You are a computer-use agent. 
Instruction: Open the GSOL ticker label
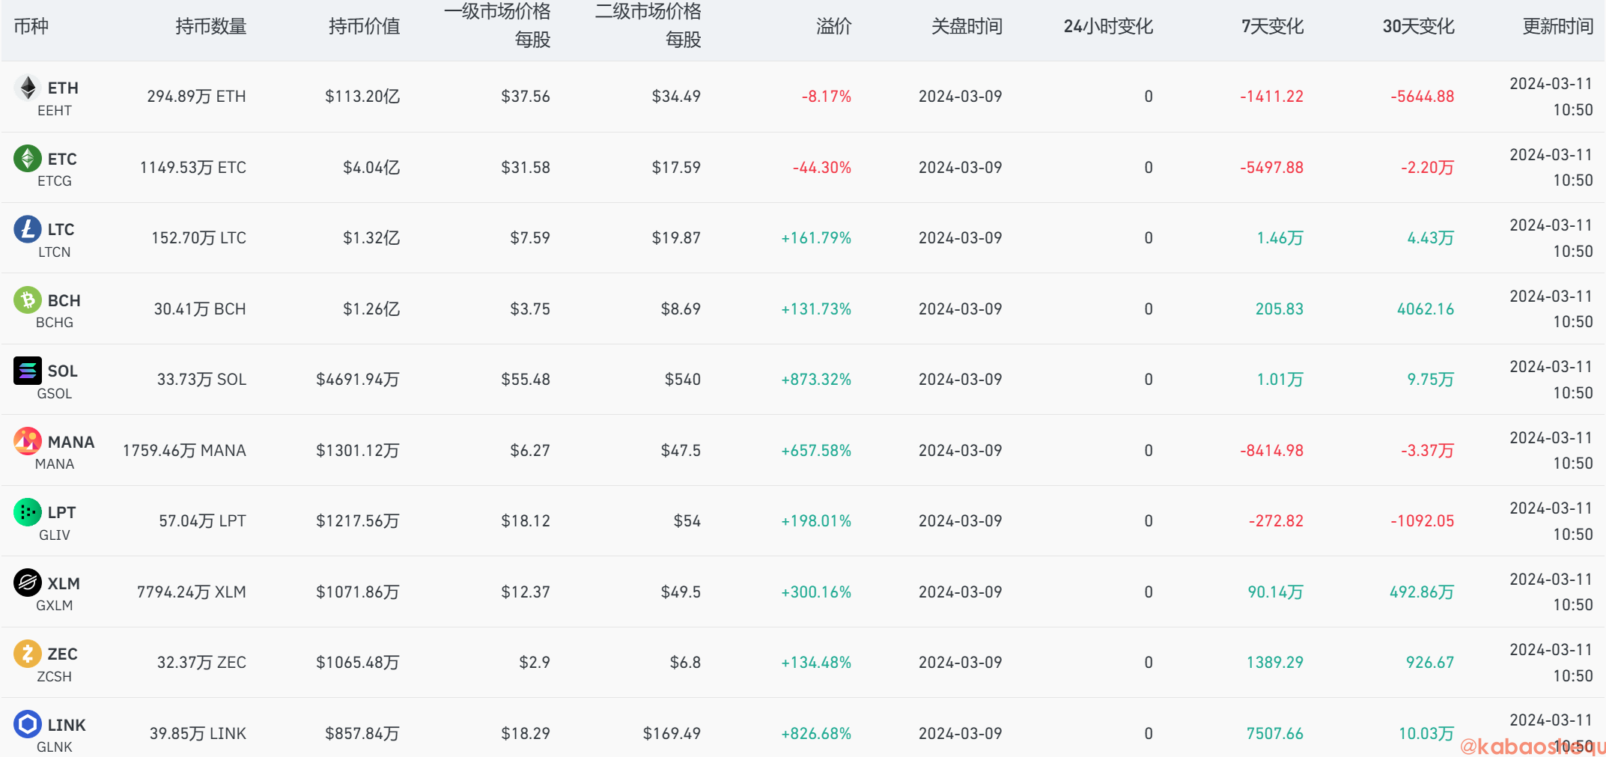55,393
